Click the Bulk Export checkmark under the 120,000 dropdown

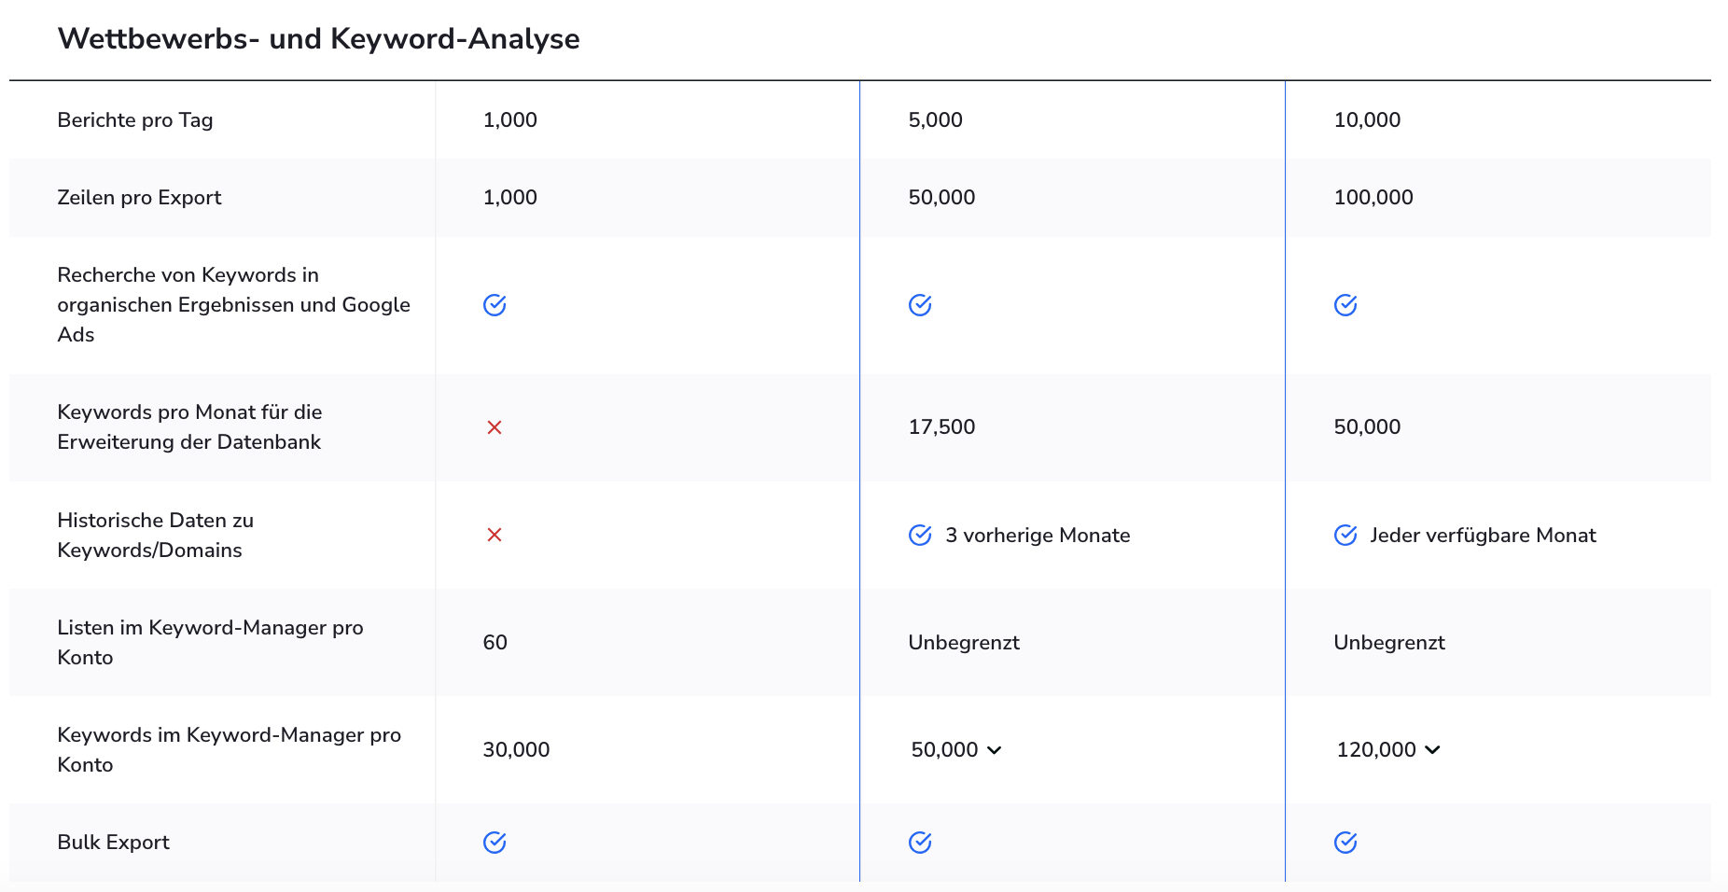tap(1345, 843)
